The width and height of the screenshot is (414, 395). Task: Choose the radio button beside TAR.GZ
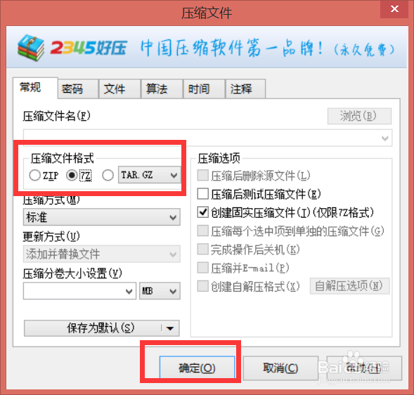point(108,175)
